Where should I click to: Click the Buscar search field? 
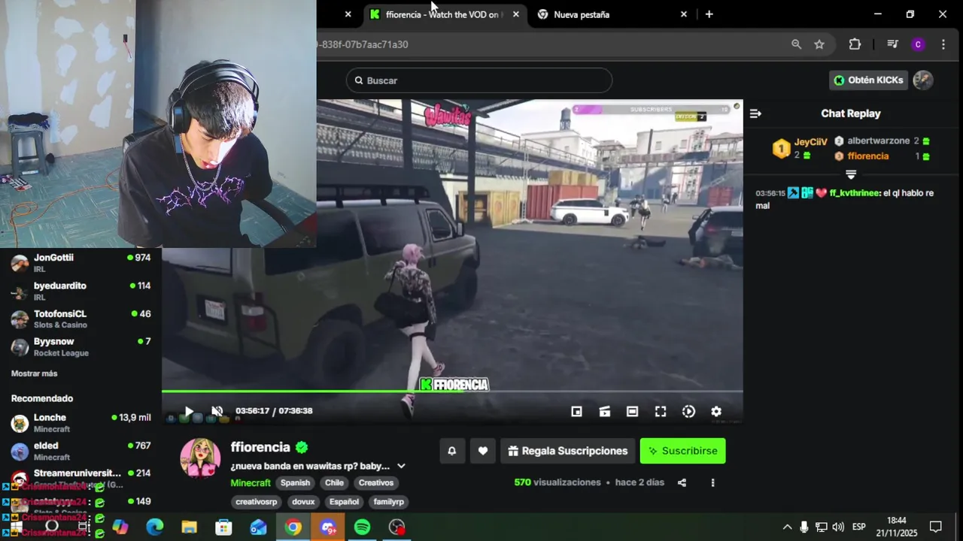click(x=479, y=80)
